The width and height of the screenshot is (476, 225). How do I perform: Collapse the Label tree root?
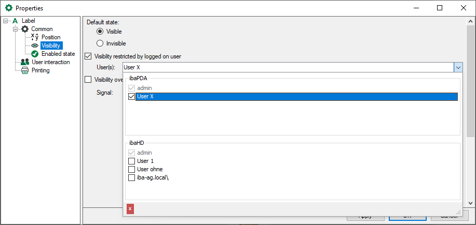click(6, 21)
